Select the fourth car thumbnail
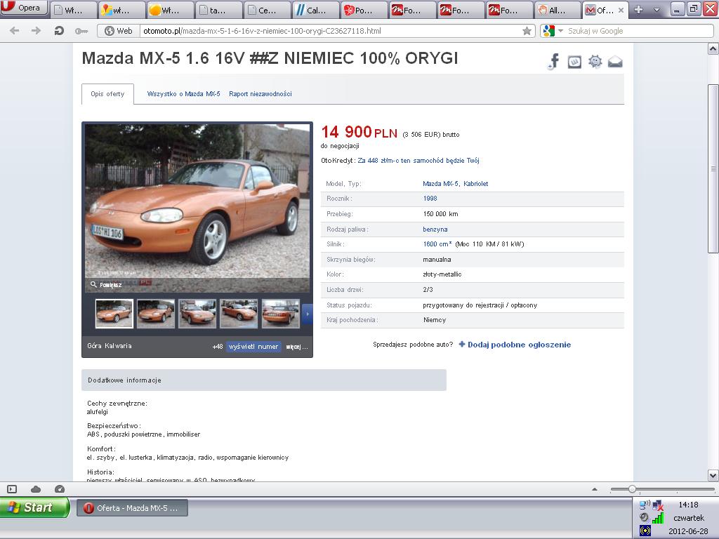 (x=239, y=314)
